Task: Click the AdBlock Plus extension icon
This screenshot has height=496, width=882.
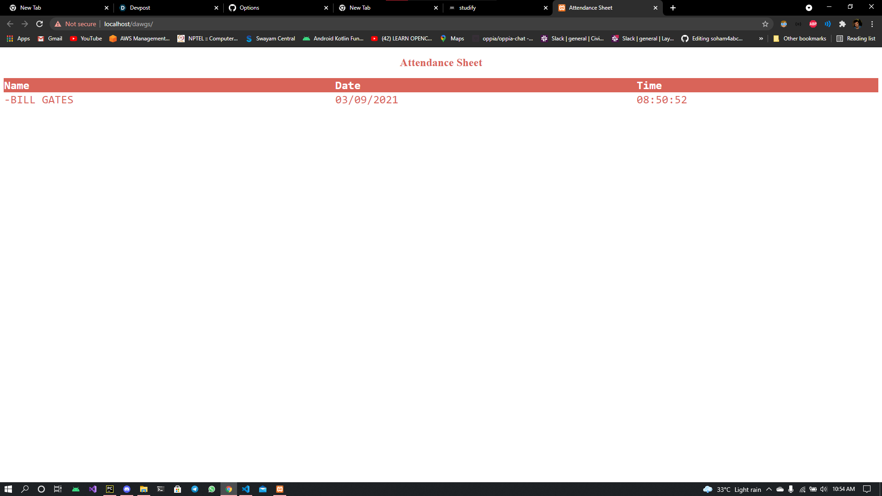Action: click(x=813, y=24)
